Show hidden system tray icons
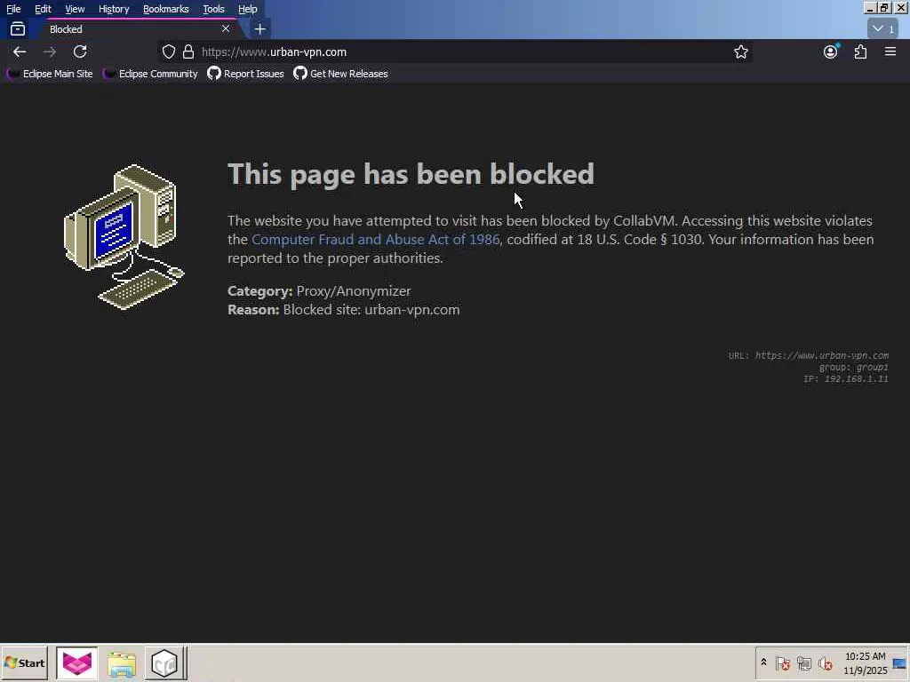 point(763,662)
